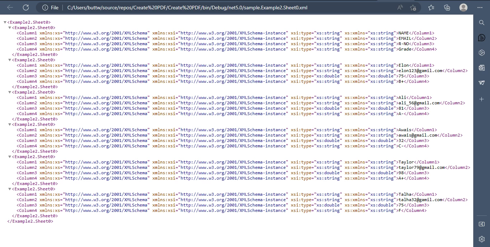Collapse the node containing NAME header row
490x247 pixels.
[10, 28]
